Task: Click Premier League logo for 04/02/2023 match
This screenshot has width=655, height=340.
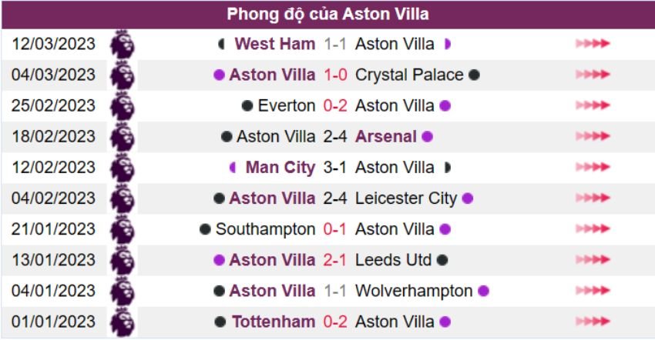Action: 122,198
